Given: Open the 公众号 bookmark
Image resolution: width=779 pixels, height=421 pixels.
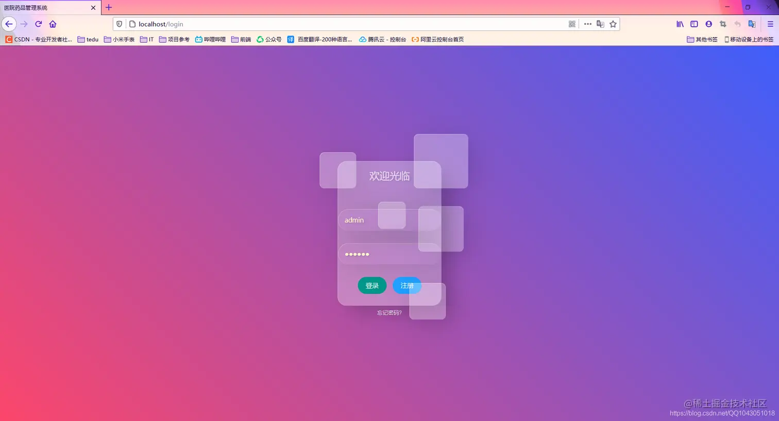Looking at the screenshot, I should pyautogui.click(x=269, y=39).
